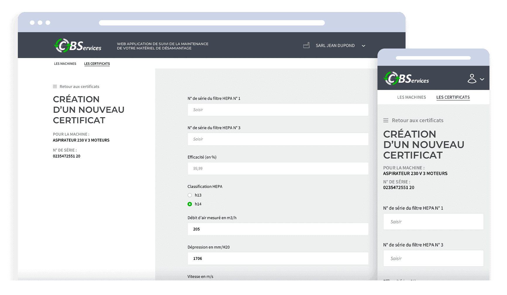Click the Efficacité (en %) input field
This screenshot has height=295, width=507.
click(x=278, y=168)
